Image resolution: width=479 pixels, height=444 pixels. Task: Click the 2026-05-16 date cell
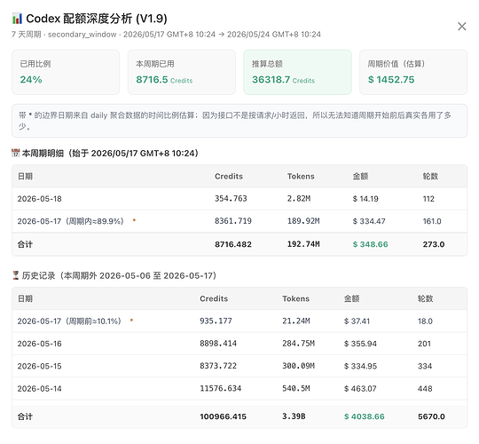click(x=39, y=344)
